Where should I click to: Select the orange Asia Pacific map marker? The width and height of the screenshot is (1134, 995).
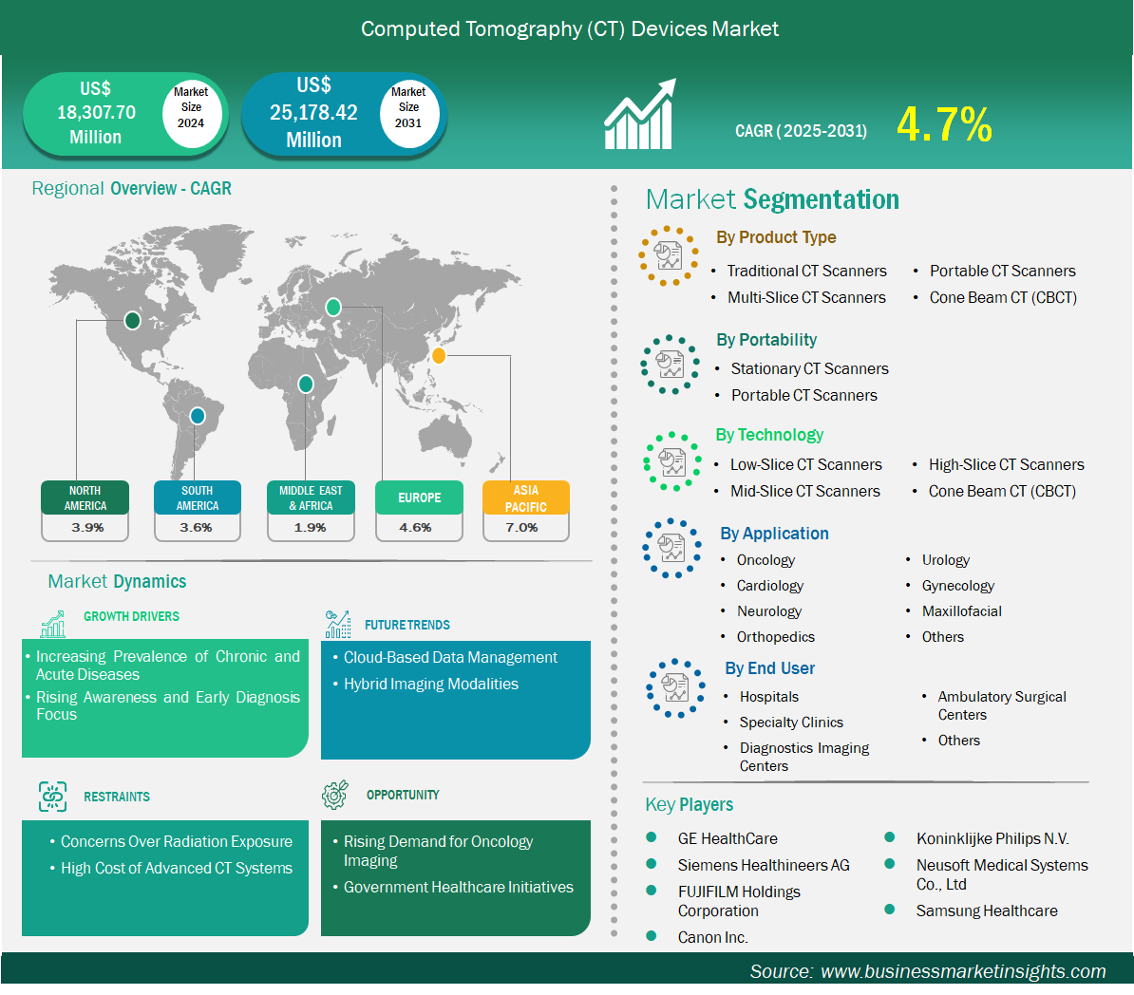[x=439, y=356]
